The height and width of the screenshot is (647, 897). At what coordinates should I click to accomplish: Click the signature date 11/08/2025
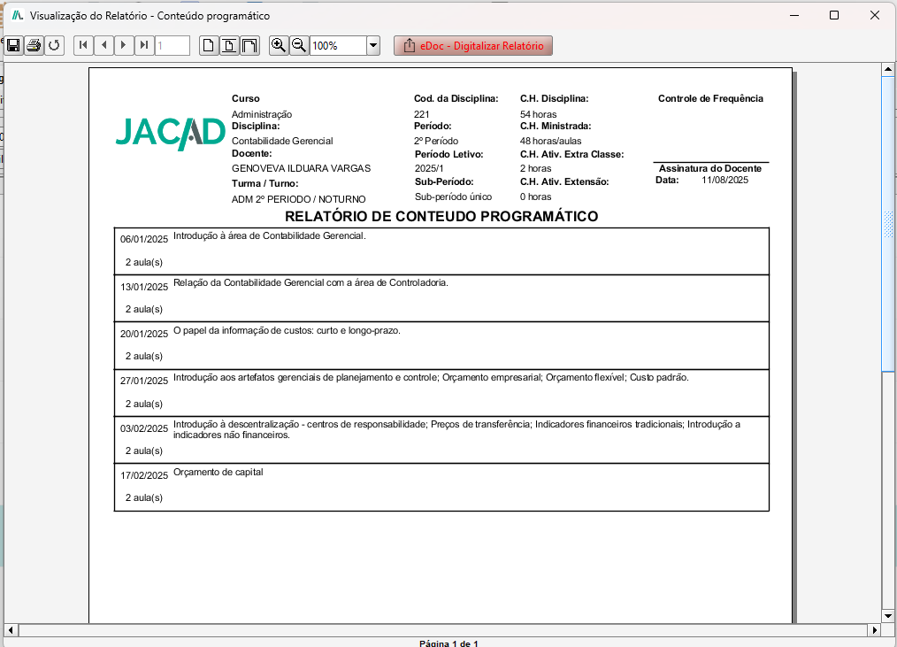pyautogui.click(x=724, y=180)
